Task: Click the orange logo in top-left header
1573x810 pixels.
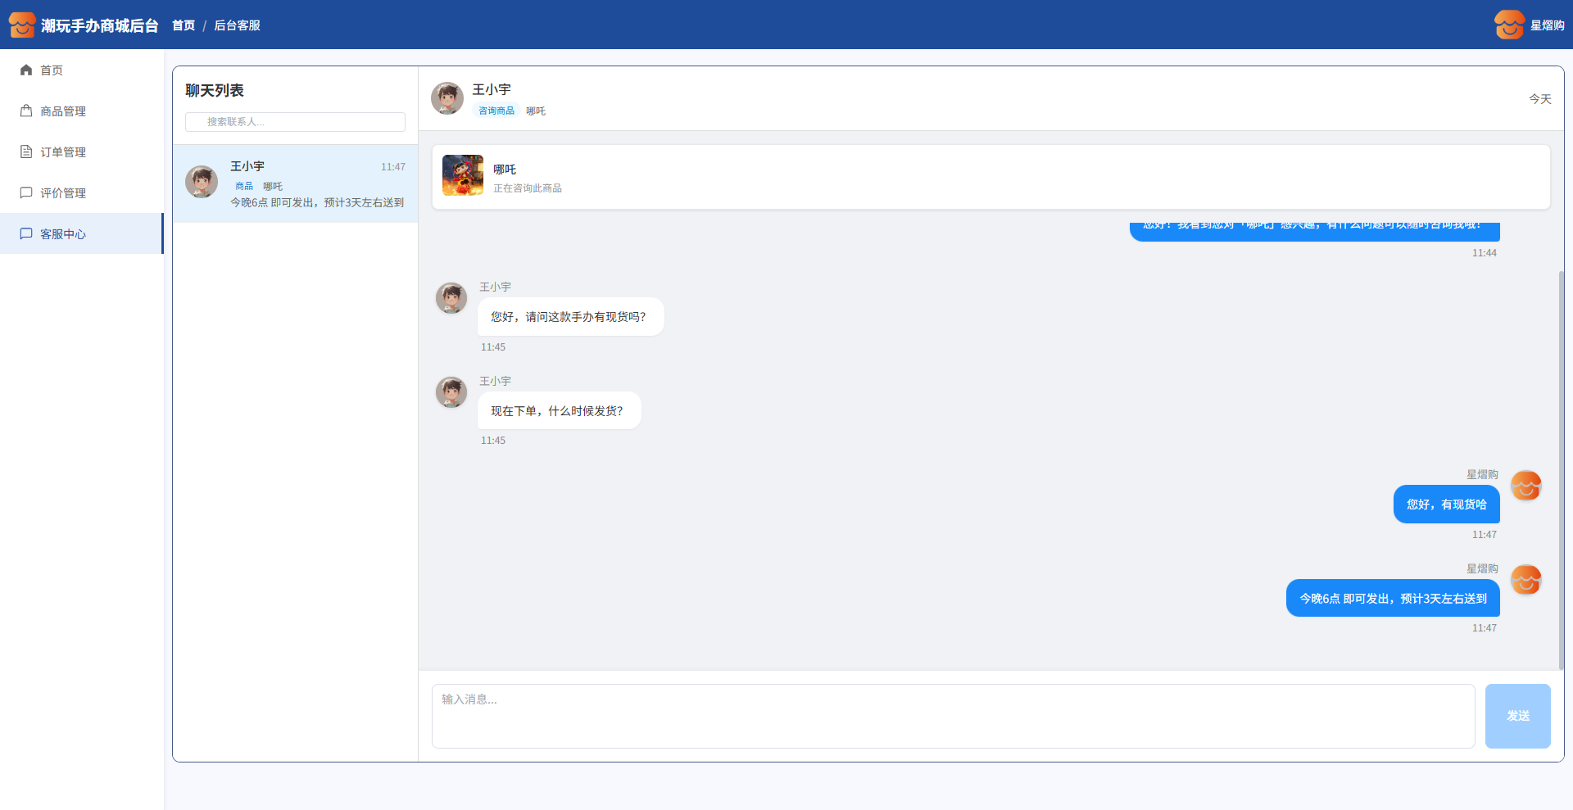Action: 22,25
